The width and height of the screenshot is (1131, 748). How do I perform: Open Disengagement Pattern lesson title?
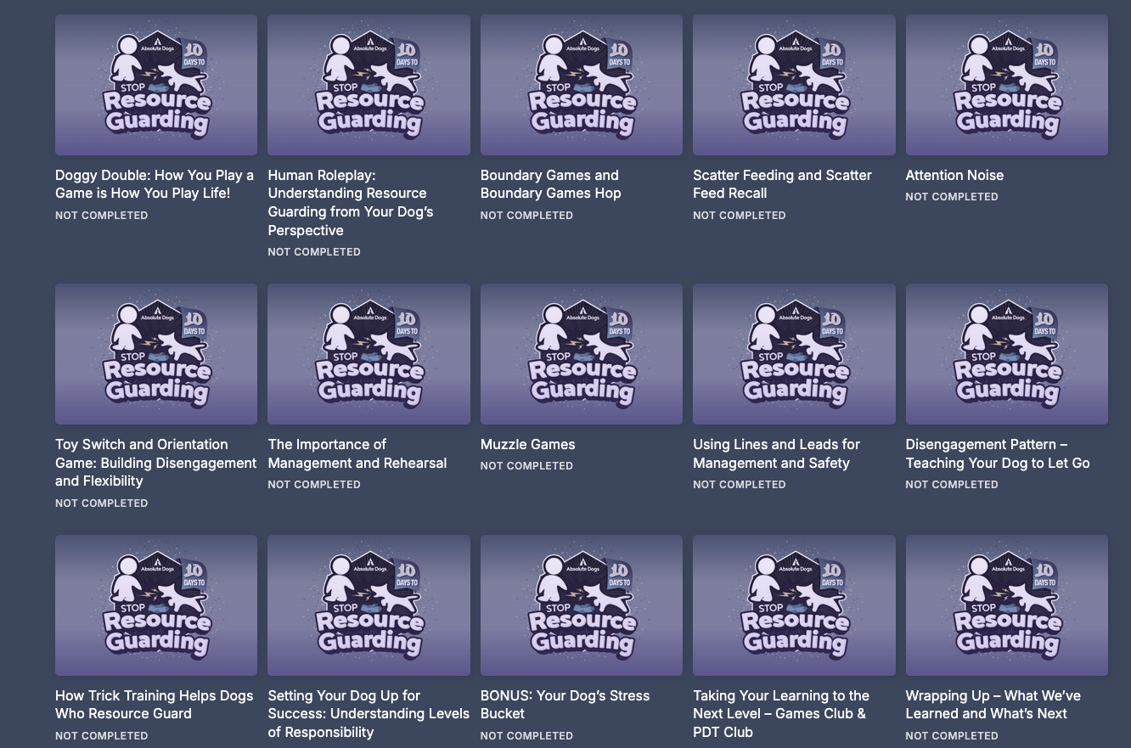click(x=997, y=453)
